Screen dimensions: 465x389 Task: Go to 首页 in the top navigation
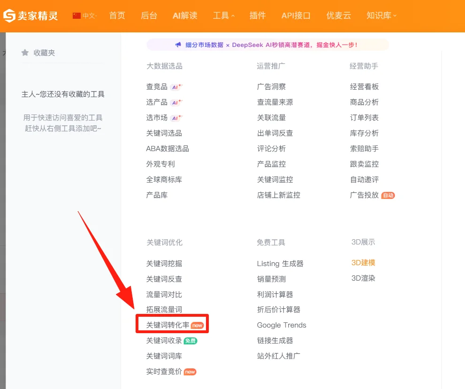point(117,15)
